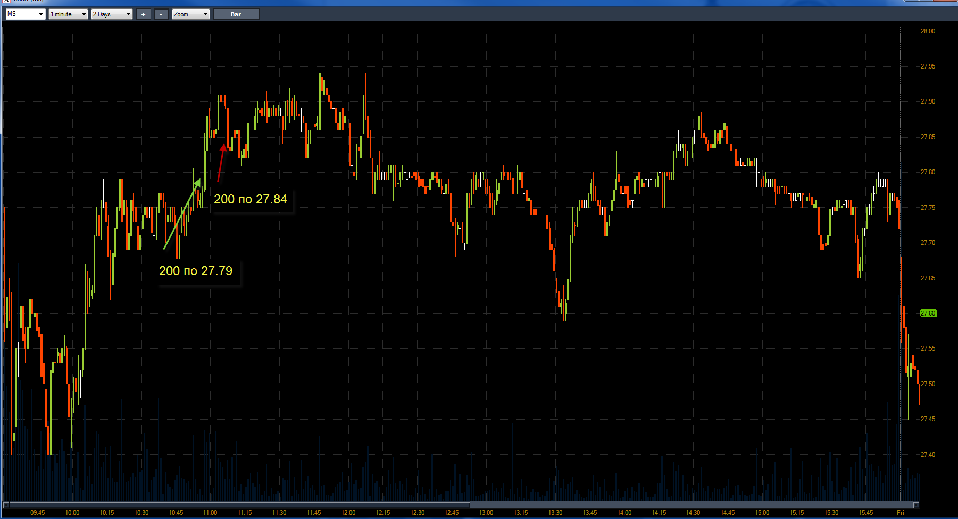Click the Fri date axis label
The height and width of the screenshot is (519, 958).
tap(901, 513)
